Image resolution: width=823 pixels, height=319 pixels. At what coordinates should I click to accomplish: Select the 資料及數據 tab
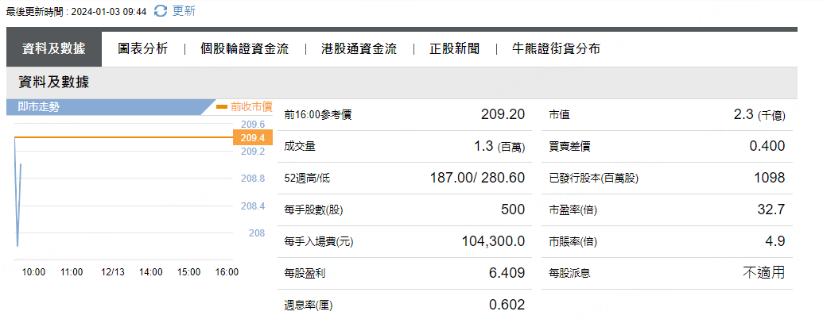click(x=54, y=49)
